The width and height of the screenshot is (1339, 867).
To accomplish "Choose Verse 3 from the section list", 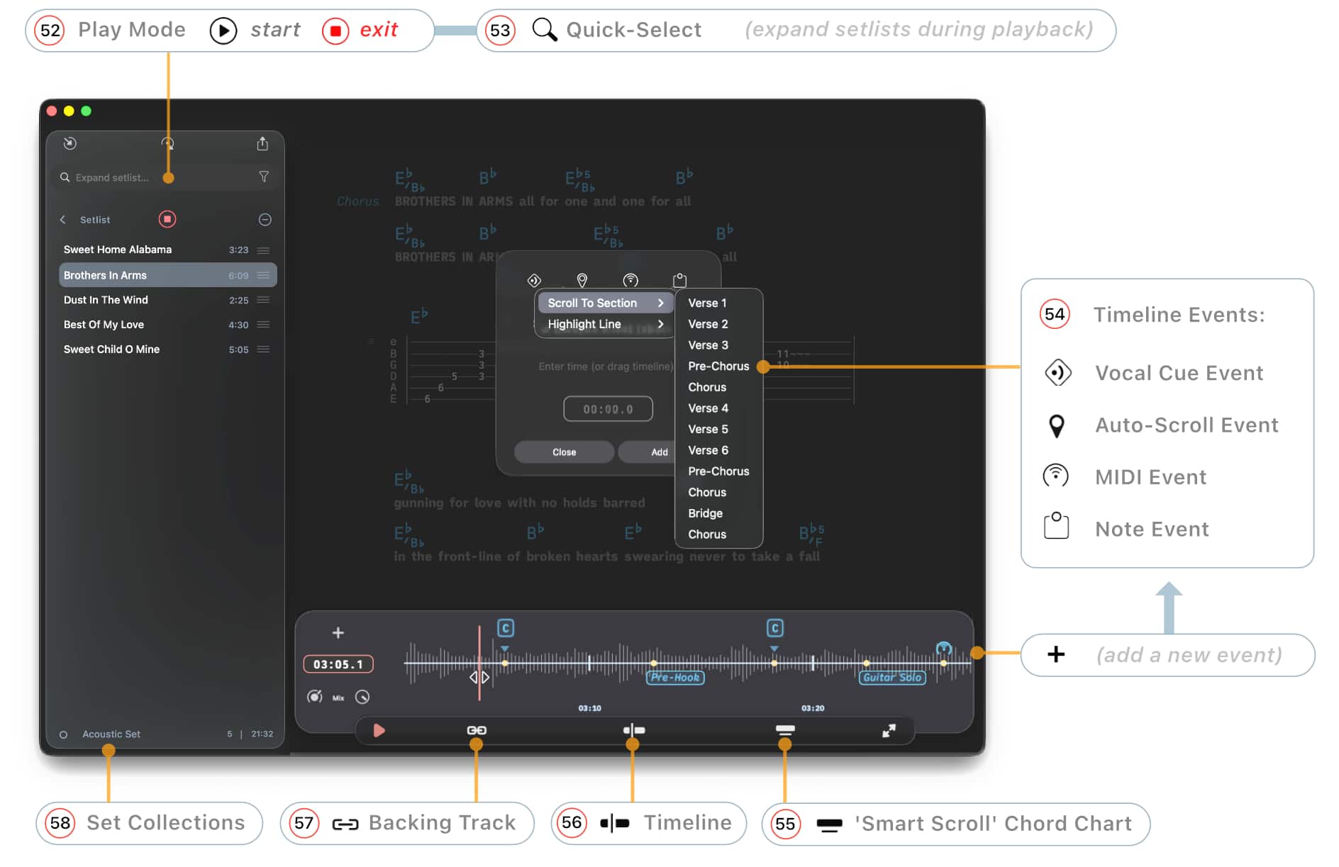I will [x=708, y=345].
